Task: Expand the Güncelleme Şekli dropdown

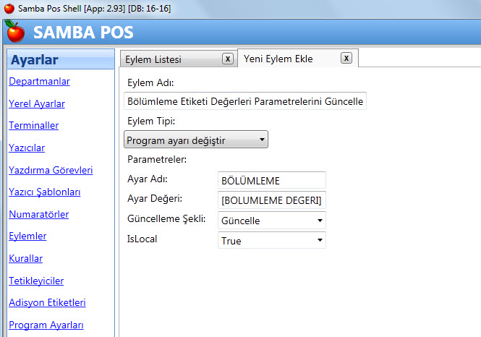Action: pyautogui.click(x=271, y=221)
